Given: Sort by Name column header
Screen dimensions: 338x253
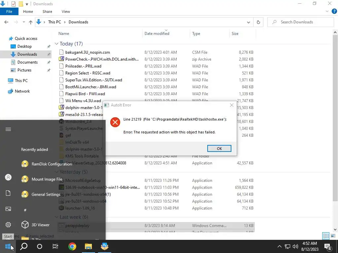Looking at the screenshot, I should [64, 34].
